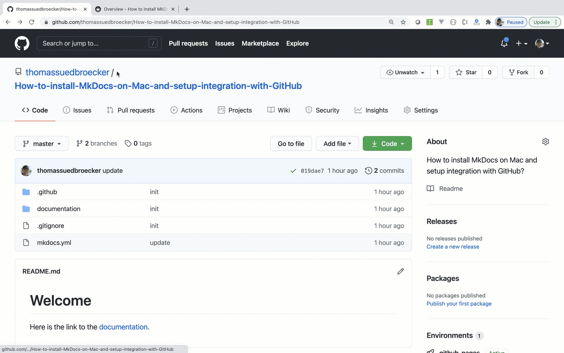This screenshot has height=353, width=564.
Task: Open the browser extensions puzzle icon
Action: pos(488,22)
